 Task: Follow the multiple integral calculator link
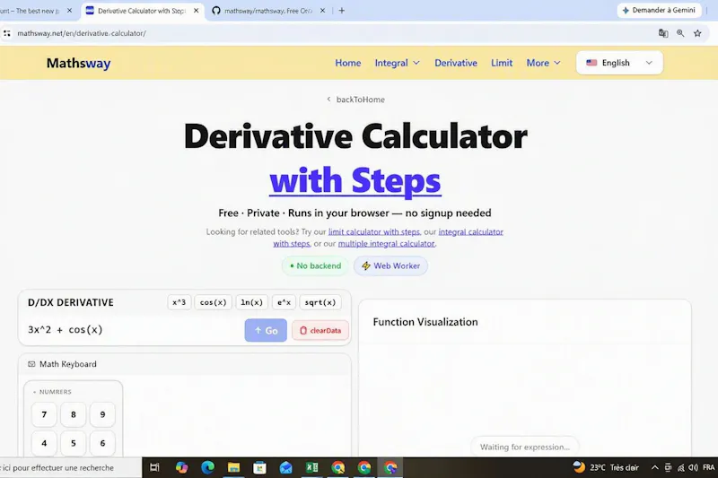tap(386, 244)
